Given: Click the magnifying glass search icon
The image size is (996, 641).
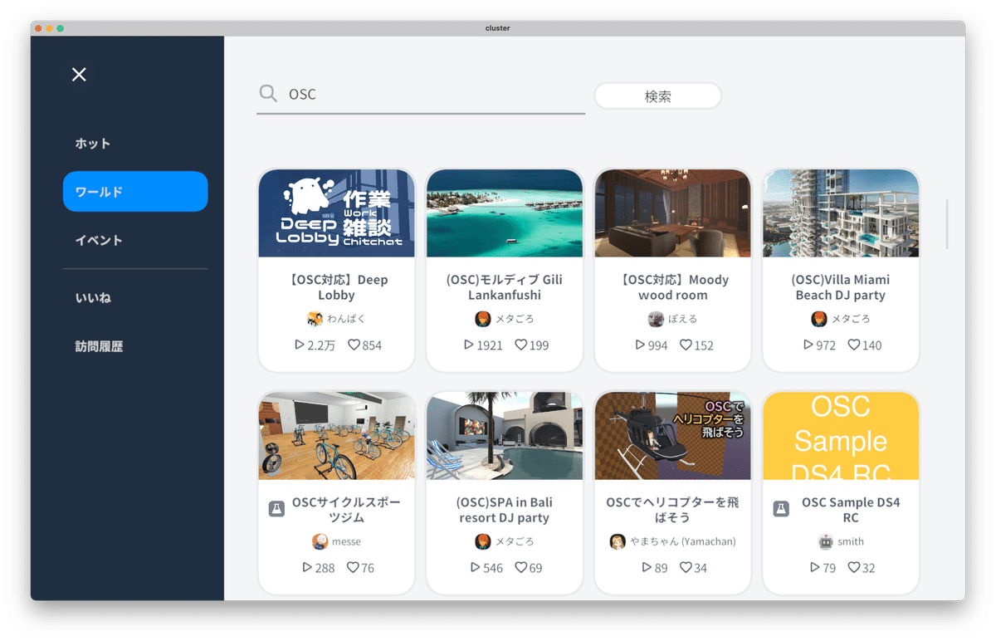Looking at the screenshot, I should (x=267, y=93).
